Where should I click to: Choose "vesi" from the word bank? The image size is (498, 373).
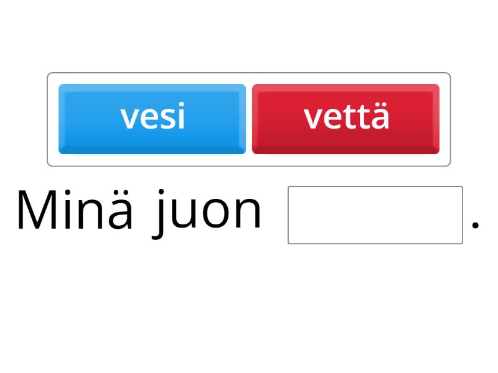click(x=152, y=119)
